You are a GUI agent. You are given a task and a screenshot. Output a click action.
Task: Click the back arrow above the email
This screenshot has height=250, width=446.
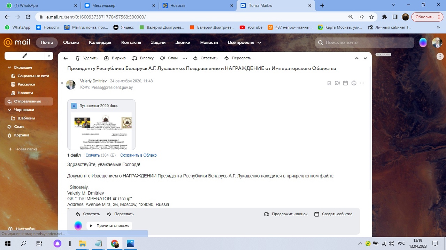pyautogui.click(x=66, y=58)
